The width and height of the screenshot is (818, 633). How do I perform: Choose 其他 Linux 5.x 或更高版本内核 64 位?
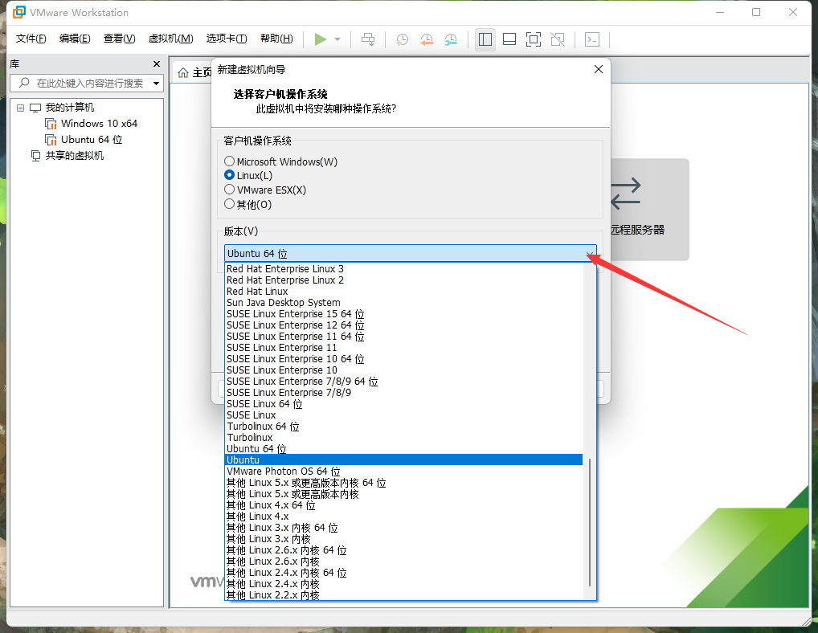[404, 483]
